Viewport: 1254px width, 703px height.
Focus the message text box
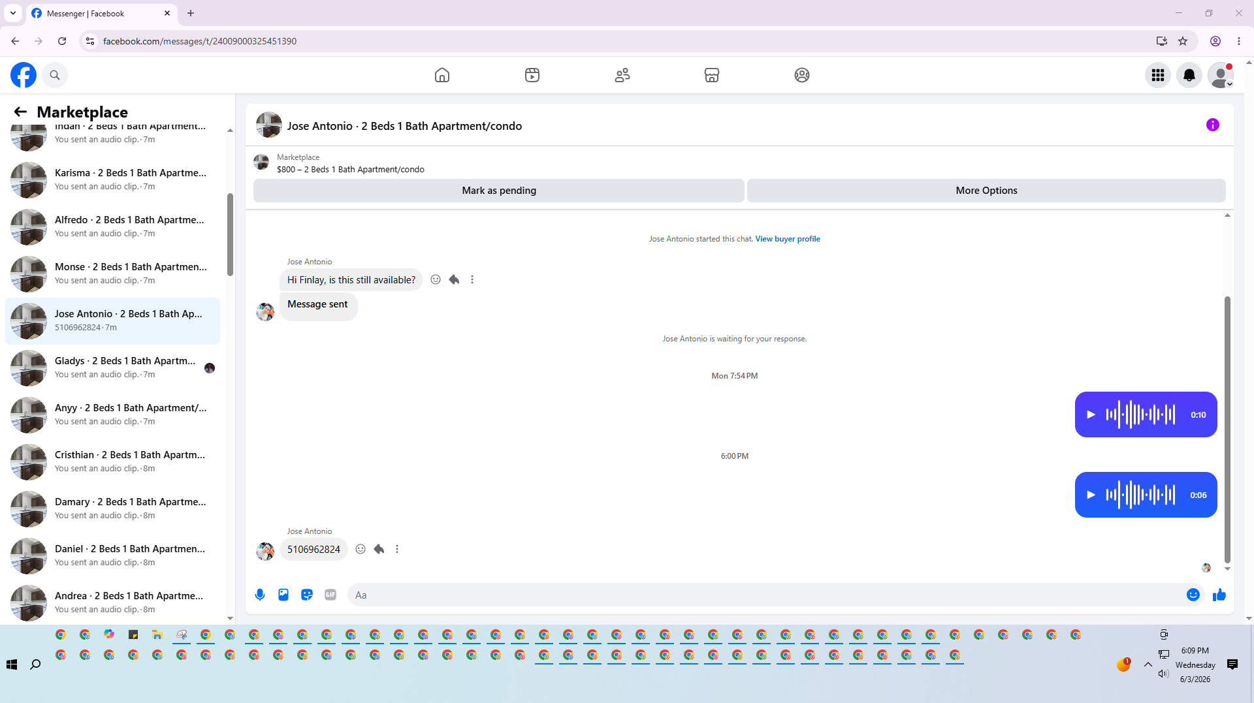(x=764, y=595)
